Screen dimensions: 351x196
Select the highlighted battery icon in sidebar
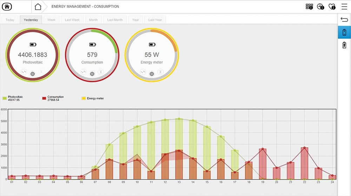click(x=344, y=32)
